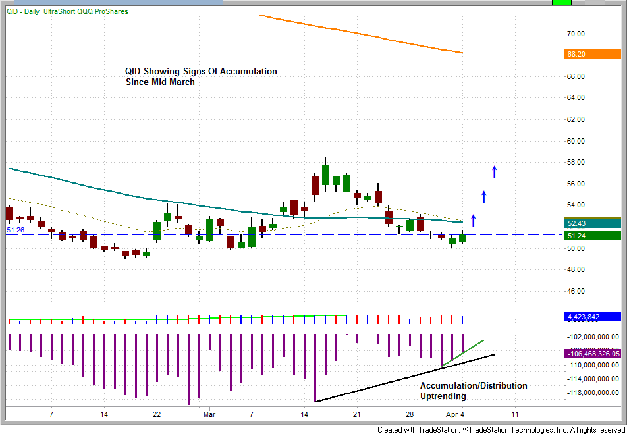The height and width of the screenshot is (434, 627).
Task: Click the 70.00 price axis label
Action: [x=576, y=34]
